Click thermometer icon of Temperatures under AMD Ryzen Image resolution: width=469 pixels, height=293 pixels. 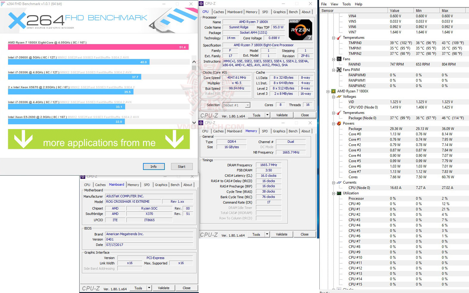(x=339, y=113)
